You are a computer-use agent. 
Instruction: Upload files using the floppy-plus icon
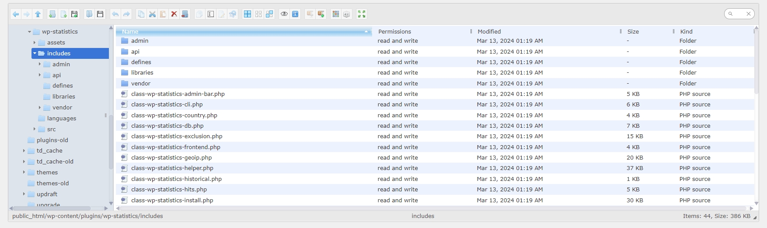point(74,14)
